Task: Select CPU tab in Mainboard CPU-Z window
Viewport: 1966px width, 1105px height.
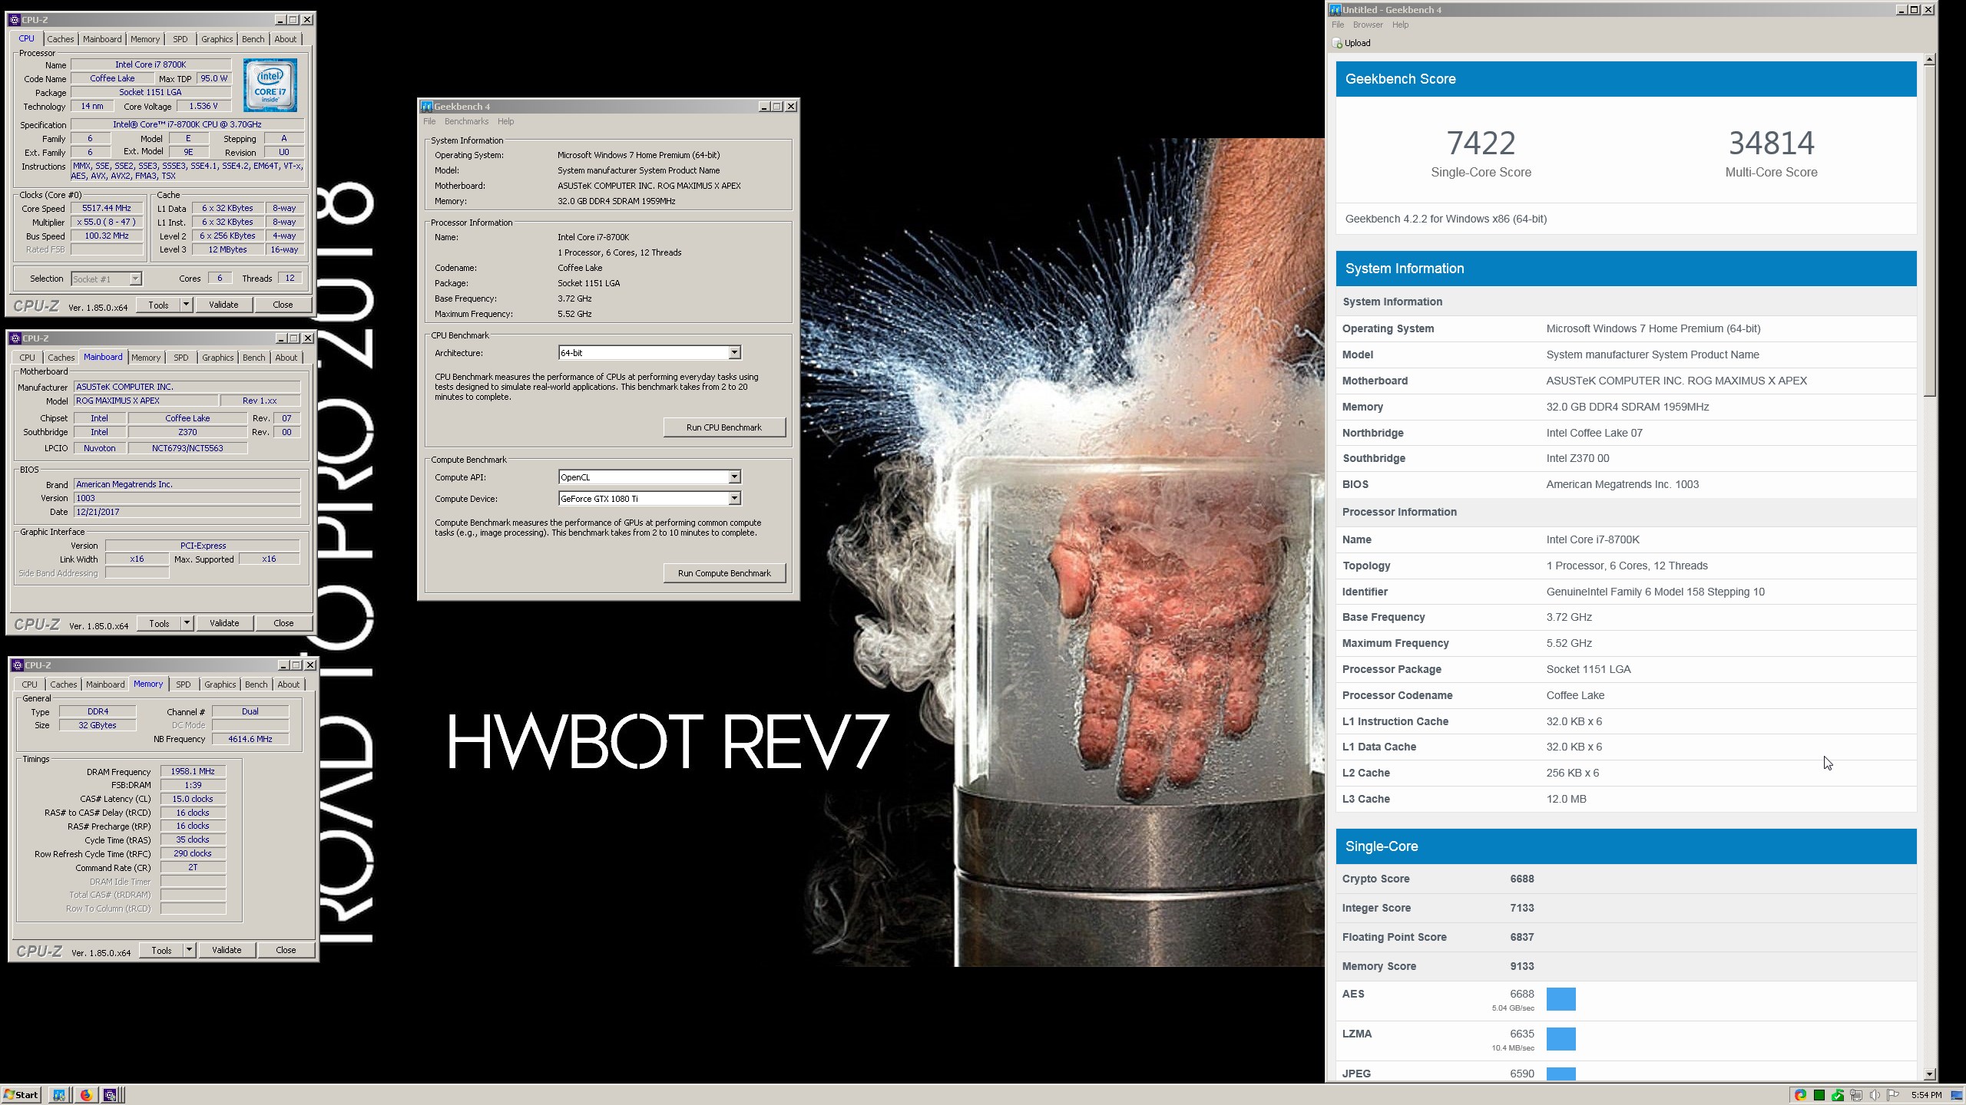Action: coord(27,358)
